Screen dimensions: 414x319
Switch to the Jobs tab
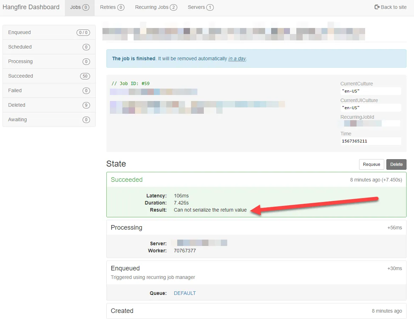tap(80, 7)
